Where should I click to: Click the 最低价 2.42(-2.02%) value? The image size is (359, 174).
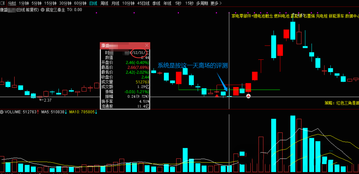pyautogui.click(x=137, y=72)
